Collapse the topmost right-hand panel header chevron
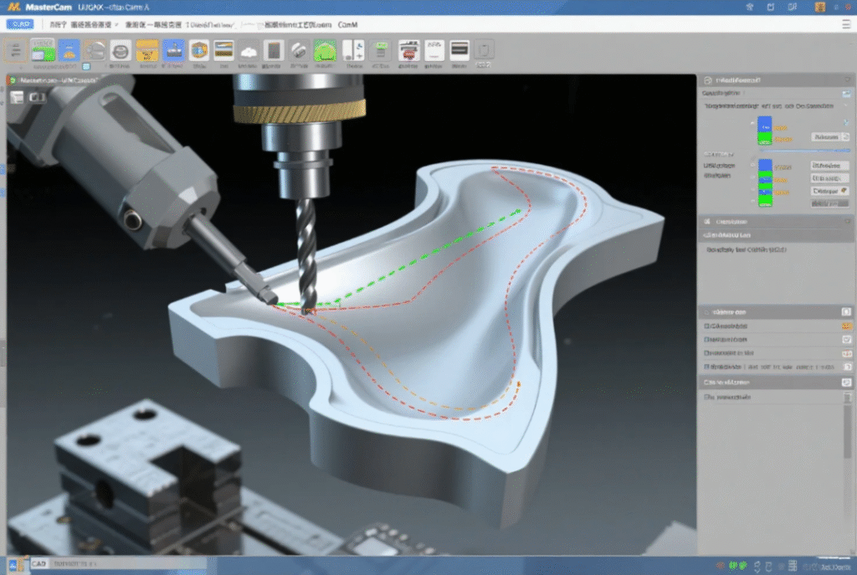Image resolution: width=857 pixels, height=575 pixels. [x=849, y=80]
